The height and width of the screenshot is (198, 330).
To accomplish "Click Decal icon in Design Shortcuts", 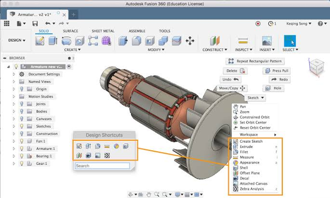I will pos(88,155).
